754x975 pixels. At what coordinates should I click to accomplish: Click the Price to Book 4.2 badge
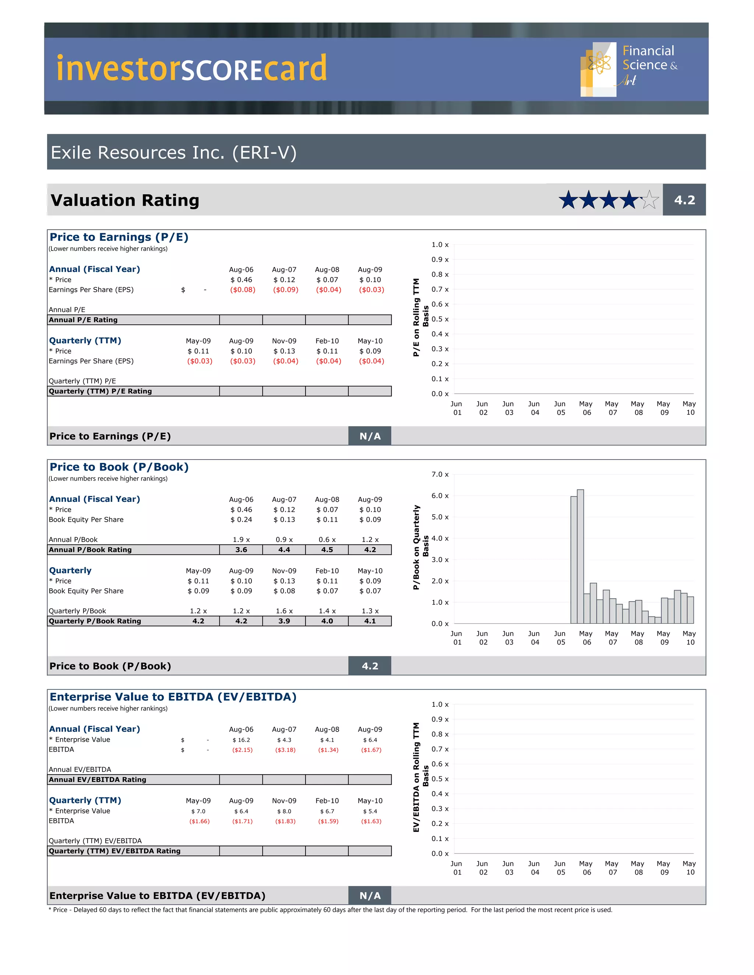(370, 666)
